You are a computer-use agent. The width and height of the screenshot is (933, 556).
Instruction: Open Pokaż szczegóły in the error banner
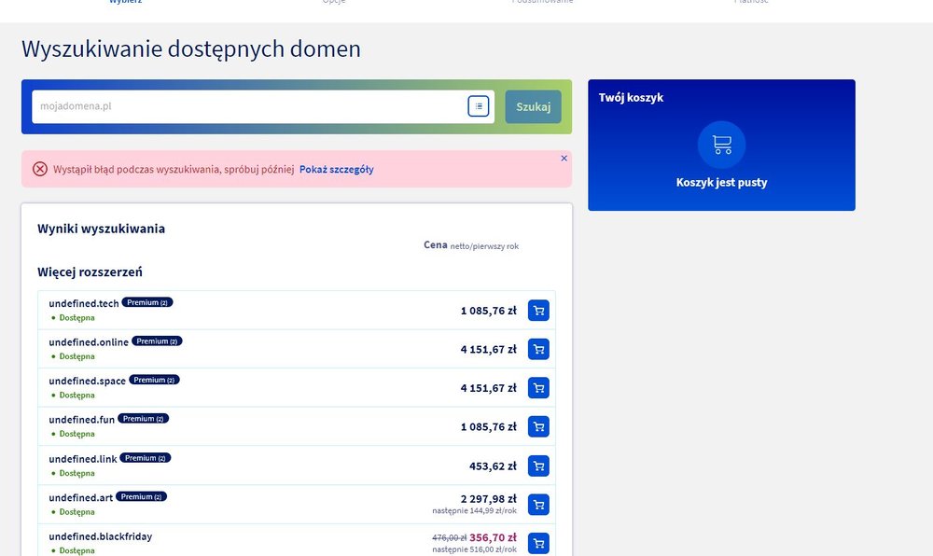coord(338,169)
